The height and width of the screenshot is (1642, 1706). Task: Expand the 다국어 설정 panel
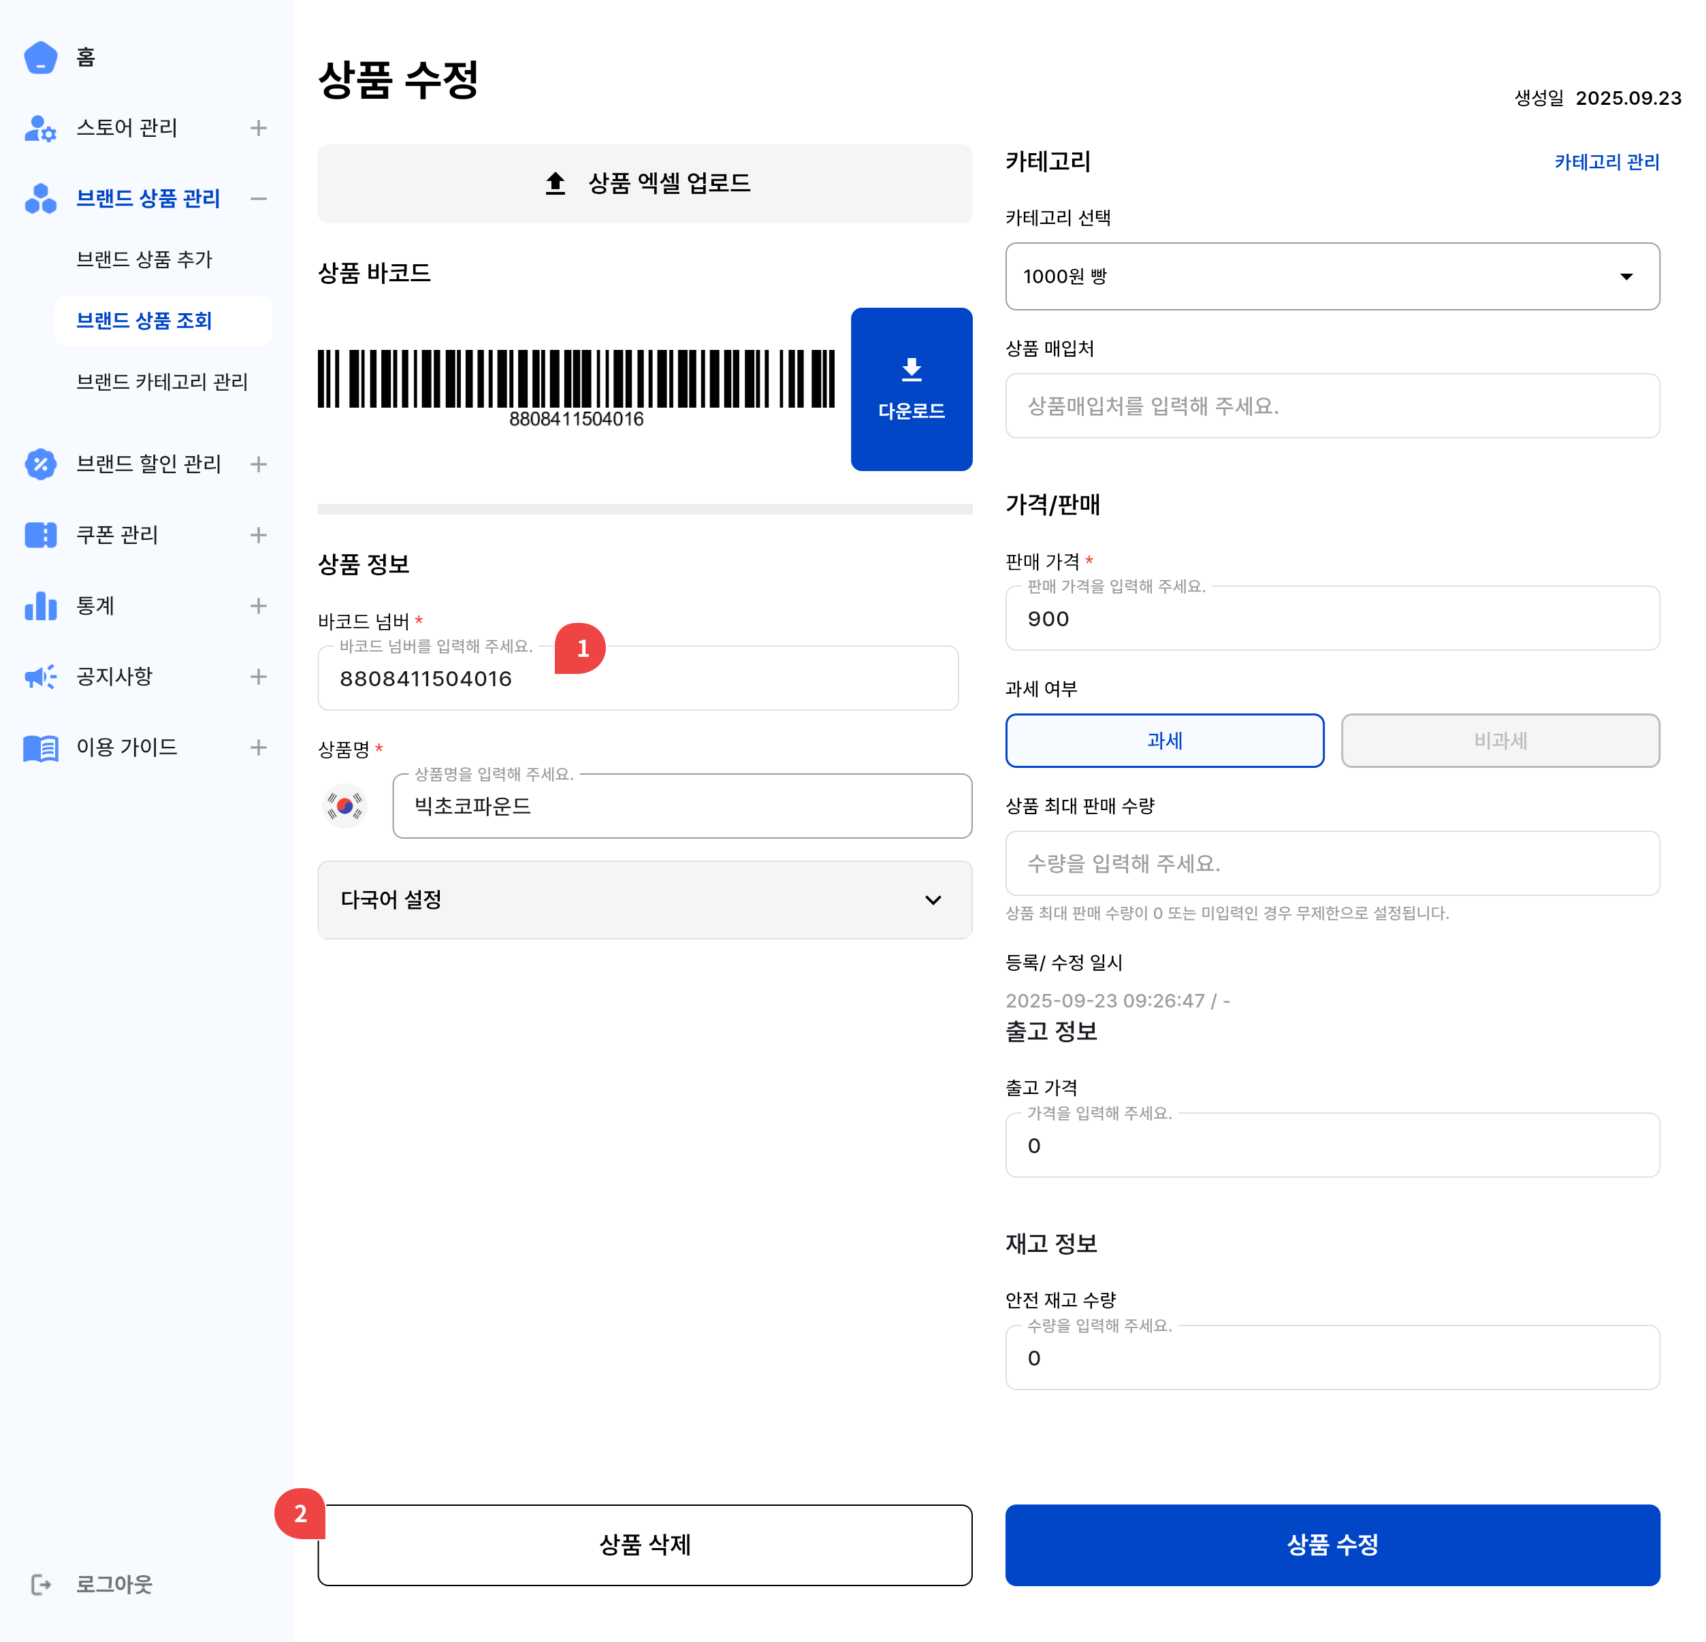[644, 899]
